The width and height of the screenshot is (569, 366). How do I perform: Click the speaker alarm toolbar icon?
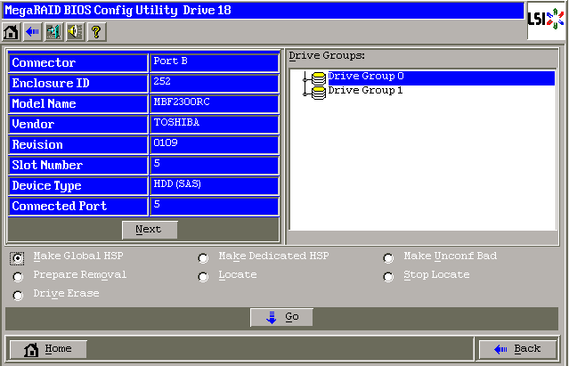pos(75,32)
